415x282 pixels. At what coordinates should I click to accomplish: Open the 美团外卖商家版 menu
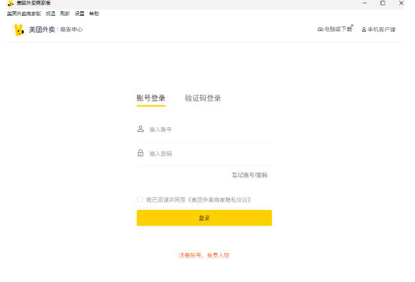pos(24,13)
